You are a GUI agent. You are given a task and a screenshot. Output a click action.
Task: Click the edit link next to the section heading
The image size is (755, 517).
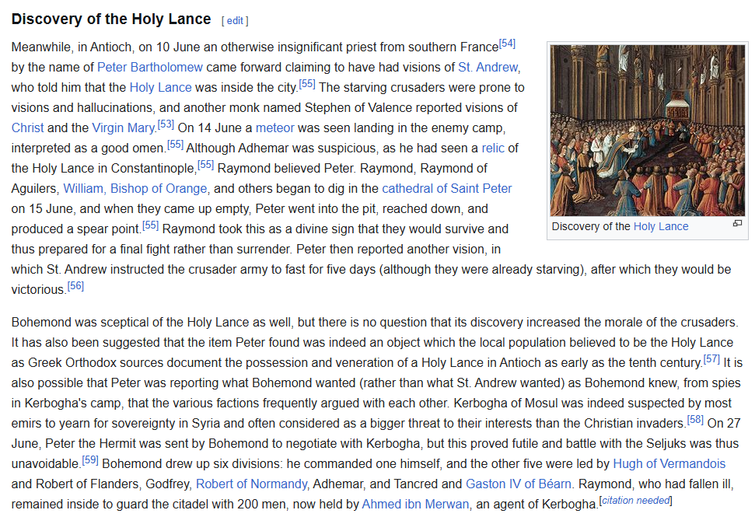235,21
